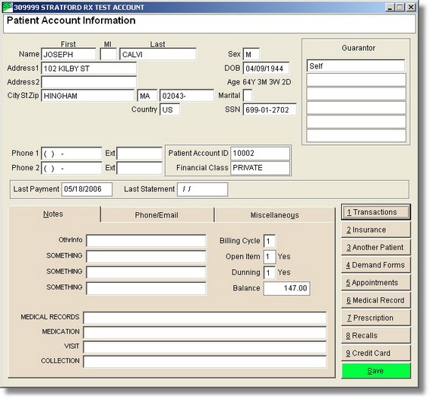Open 8 Recalls
The image size is (430, 399).
pyautogui.click(x=376, y=335)
